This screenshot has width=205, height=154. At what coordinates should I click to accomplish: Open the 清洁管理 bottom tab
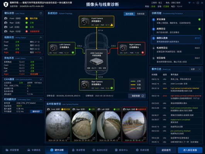(79, 150)
